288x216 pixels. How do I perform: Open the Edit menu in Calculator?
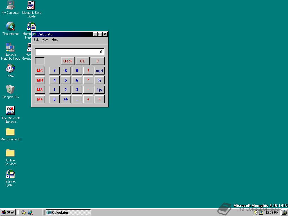pos(36,40)
